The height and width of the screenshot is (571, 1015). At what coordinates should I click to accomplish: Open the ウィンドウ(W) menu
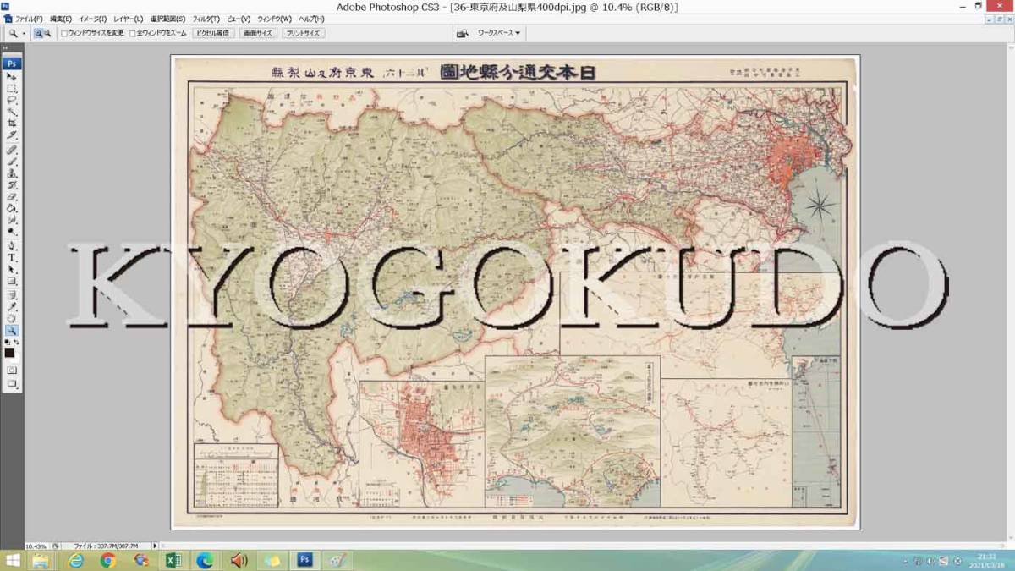274,19
